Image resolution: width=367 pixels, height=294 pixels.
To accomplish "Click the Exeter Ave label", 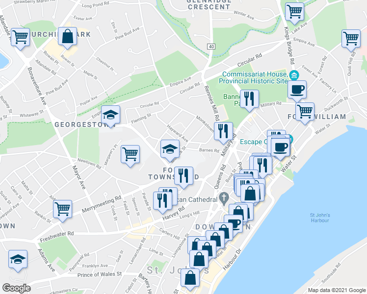I will tap(82, 18).
